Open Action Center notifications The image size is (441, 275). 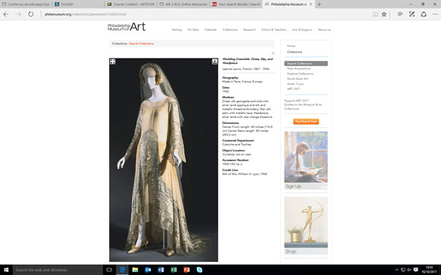415,270
